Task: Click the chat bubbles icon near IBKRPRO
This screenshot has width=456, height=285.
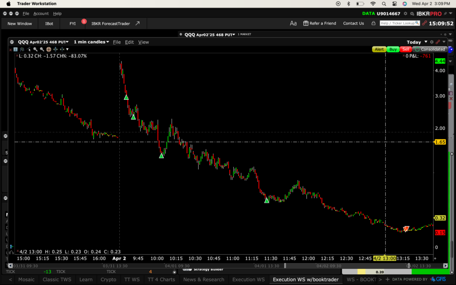Action: (412, 14)
